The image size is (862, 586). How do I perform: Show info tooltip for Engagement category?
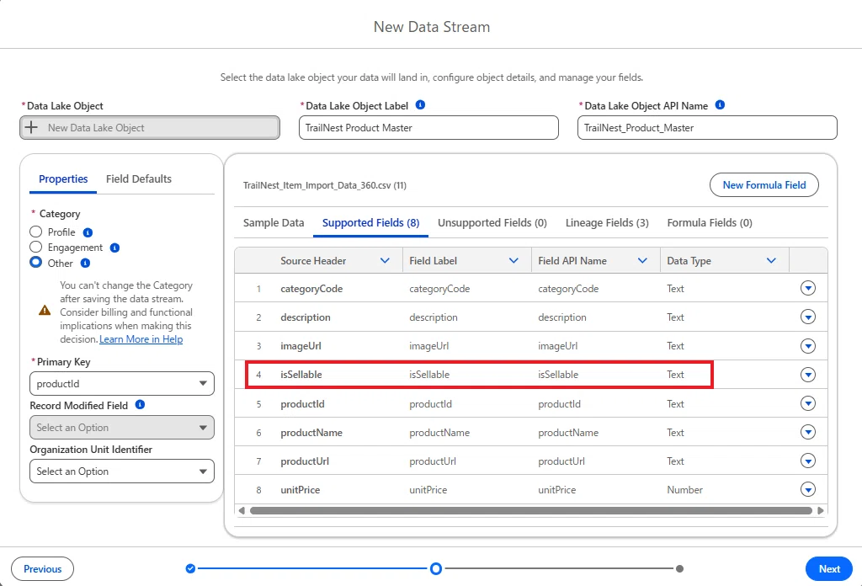tap(114, 248)
